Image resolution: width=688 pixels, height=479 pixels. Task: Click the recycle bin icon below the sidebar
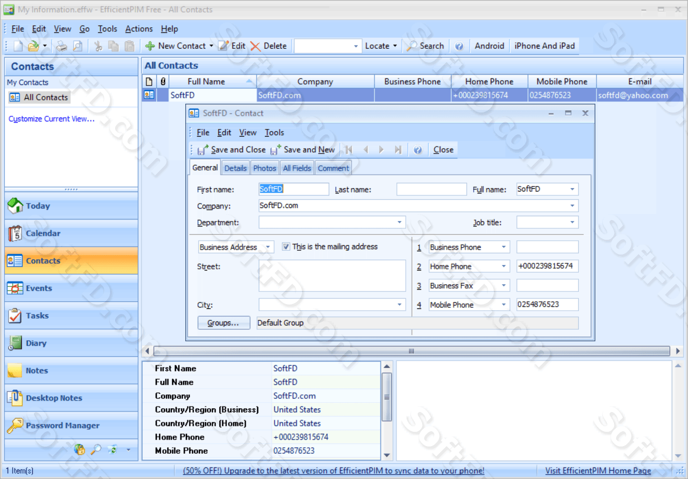coord(112,450)
